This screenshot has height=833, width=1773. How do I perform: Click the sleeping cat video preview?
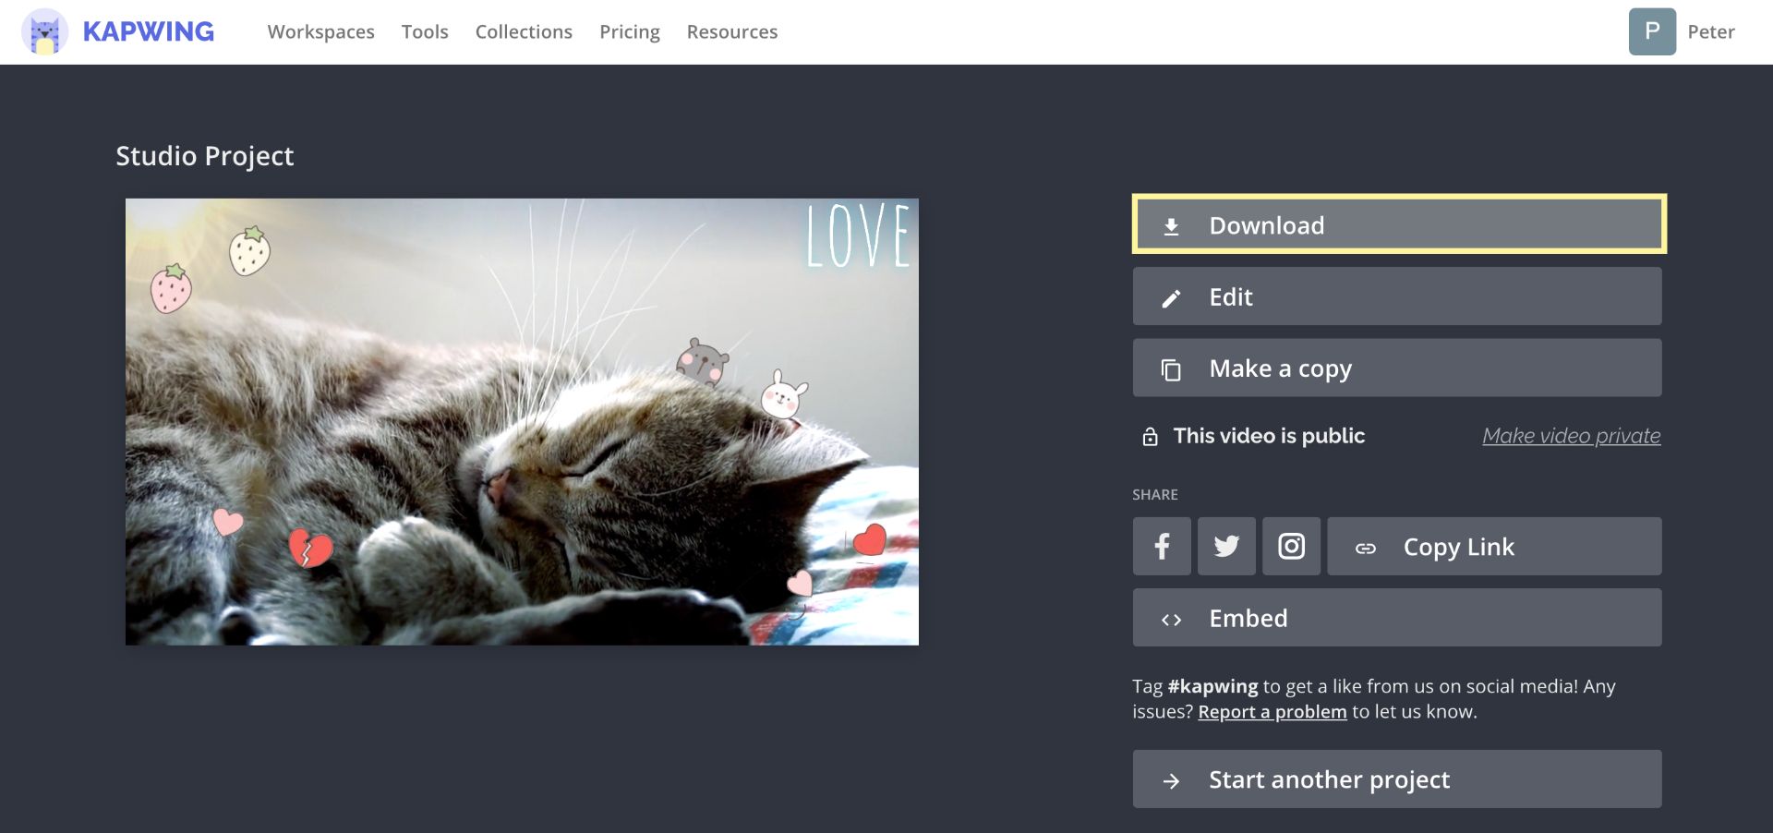522,422
